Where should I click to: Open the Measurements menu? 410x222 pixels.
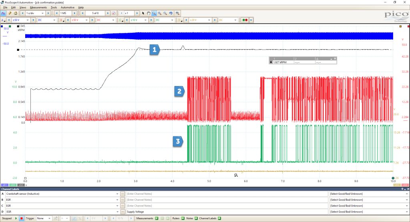tap(38, 8)
